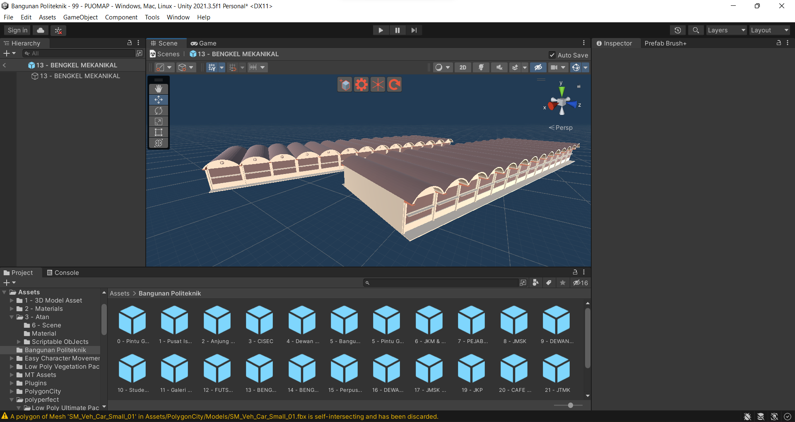Toggle the Auto Save checkbox

click(x=552, y=55)
